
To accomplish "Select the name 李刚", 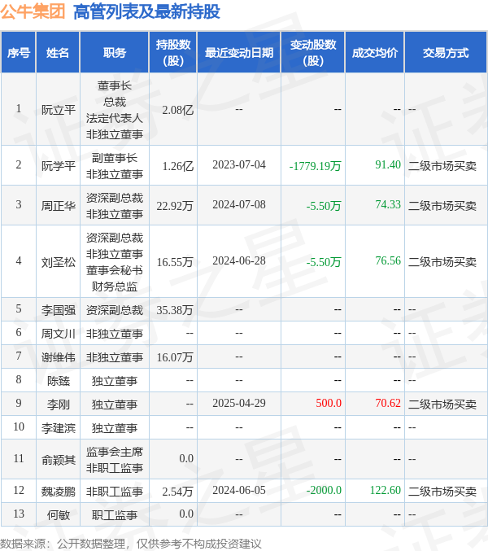I will [59, 405].
